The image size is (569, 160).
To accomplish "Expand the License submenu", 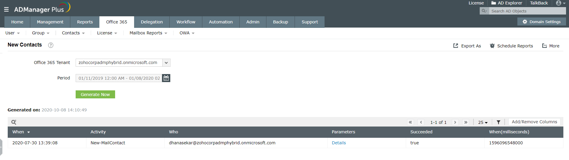I will [x=107, y=33].
